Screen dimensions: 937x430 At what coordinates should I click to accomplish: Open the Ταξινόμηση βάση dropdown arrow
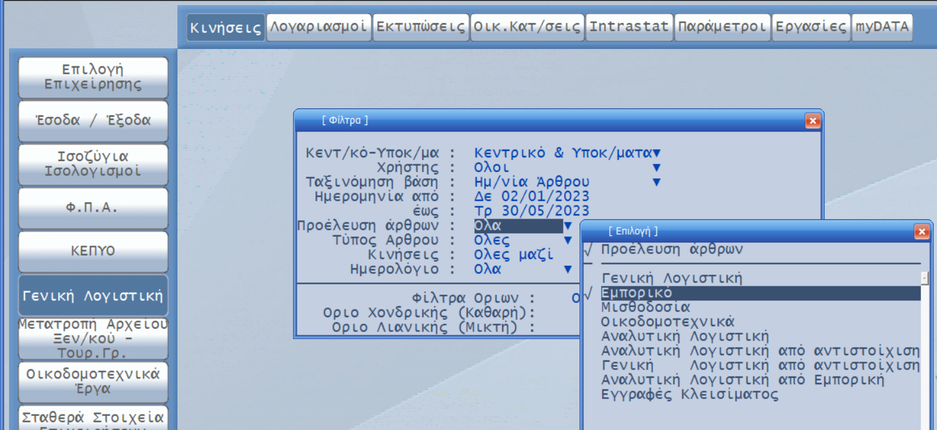[x=656, y=182]
